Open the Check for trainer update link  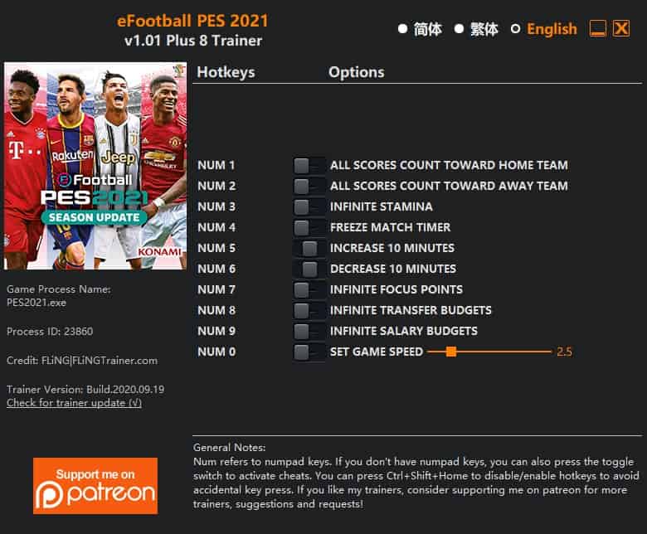pos(75,403)
